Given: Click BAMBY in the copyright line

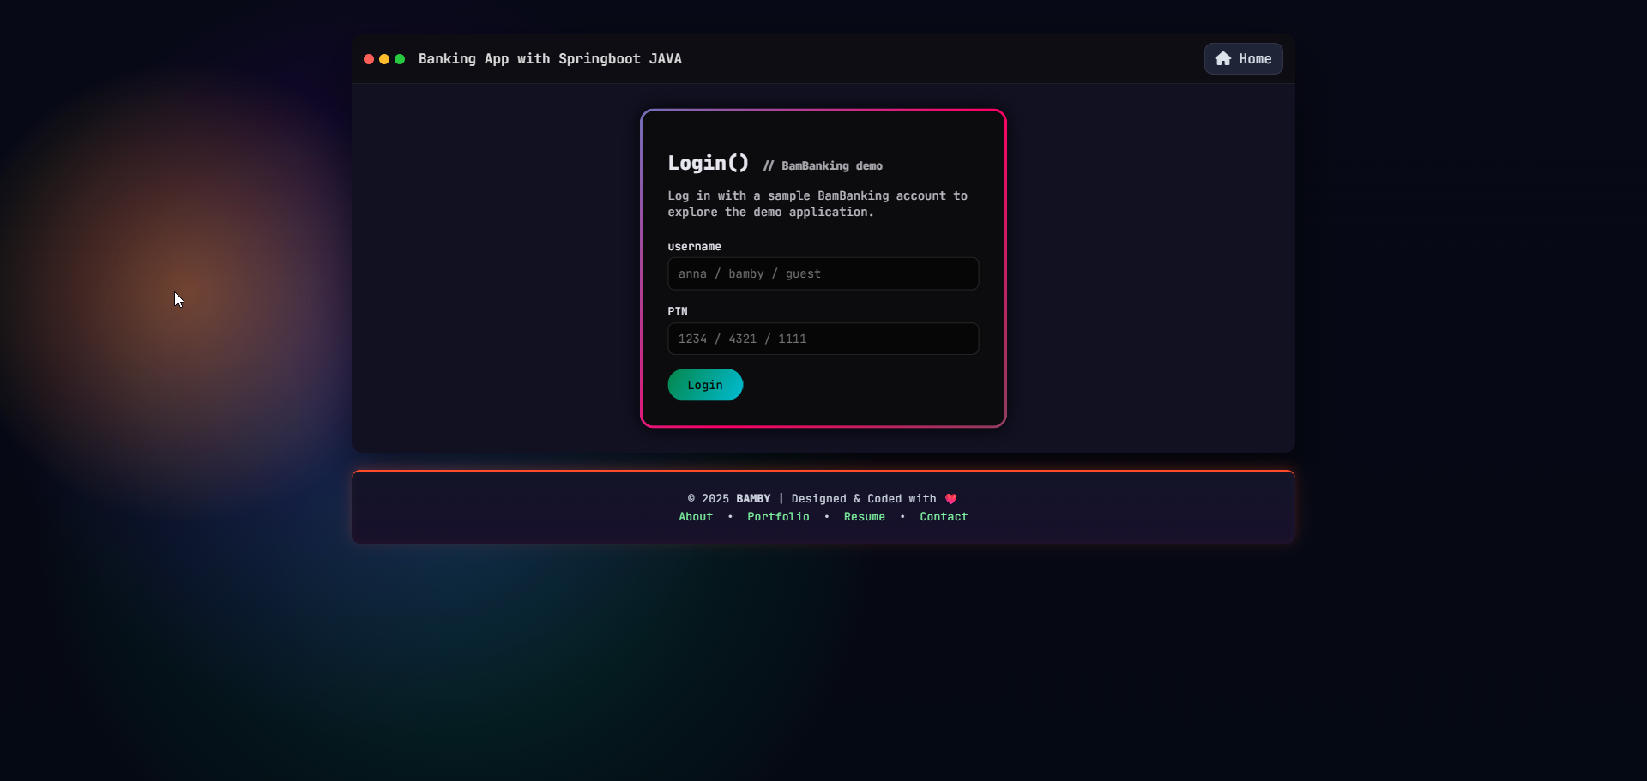Looking at the screenshot, I should (752, 497).
